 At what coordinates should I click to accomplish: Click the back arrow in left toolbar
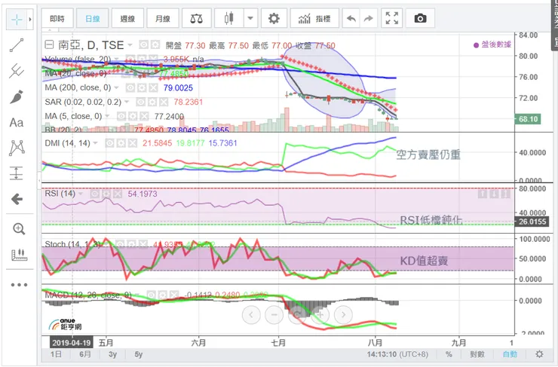point(17,199)
